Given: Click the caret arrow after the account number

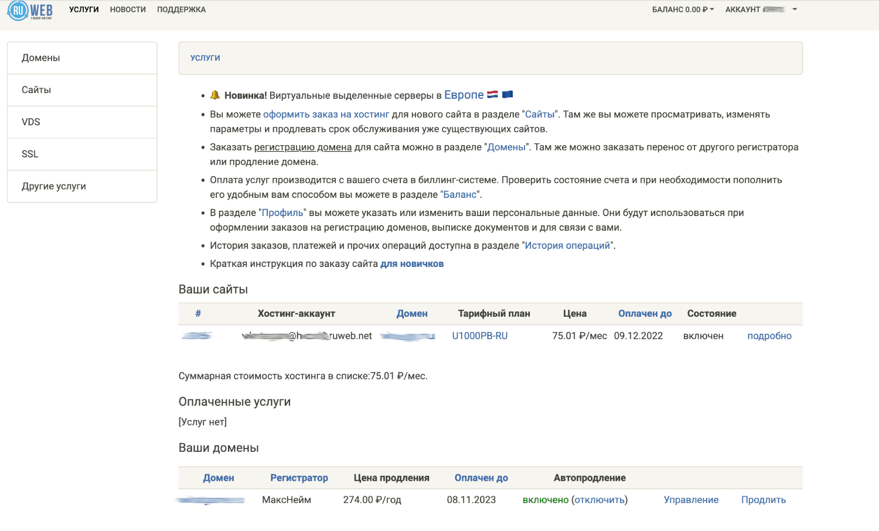Looking at the screenshot, I should coord(795,9).
